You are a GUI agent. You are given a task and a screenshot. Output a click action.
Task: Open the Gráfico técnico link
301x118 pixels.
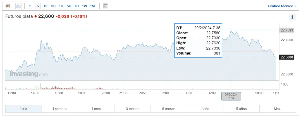[282, 6]
